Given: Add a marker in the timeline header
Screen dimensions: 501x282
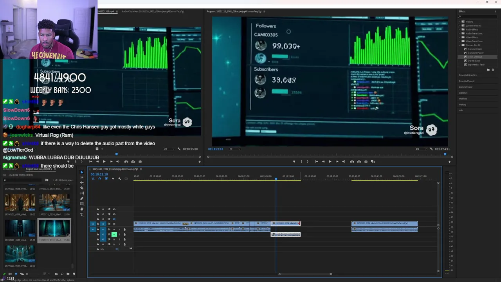Looking at the screenshot, I should pos(113,179).
